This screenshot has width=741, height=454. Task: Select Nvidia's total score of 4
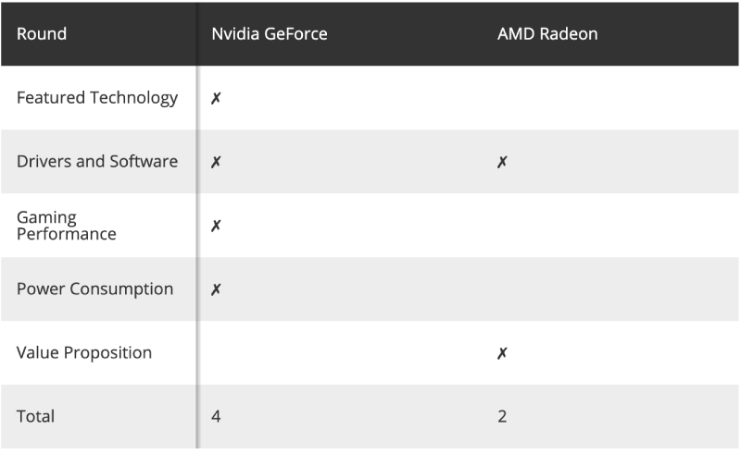click(216, 417)
